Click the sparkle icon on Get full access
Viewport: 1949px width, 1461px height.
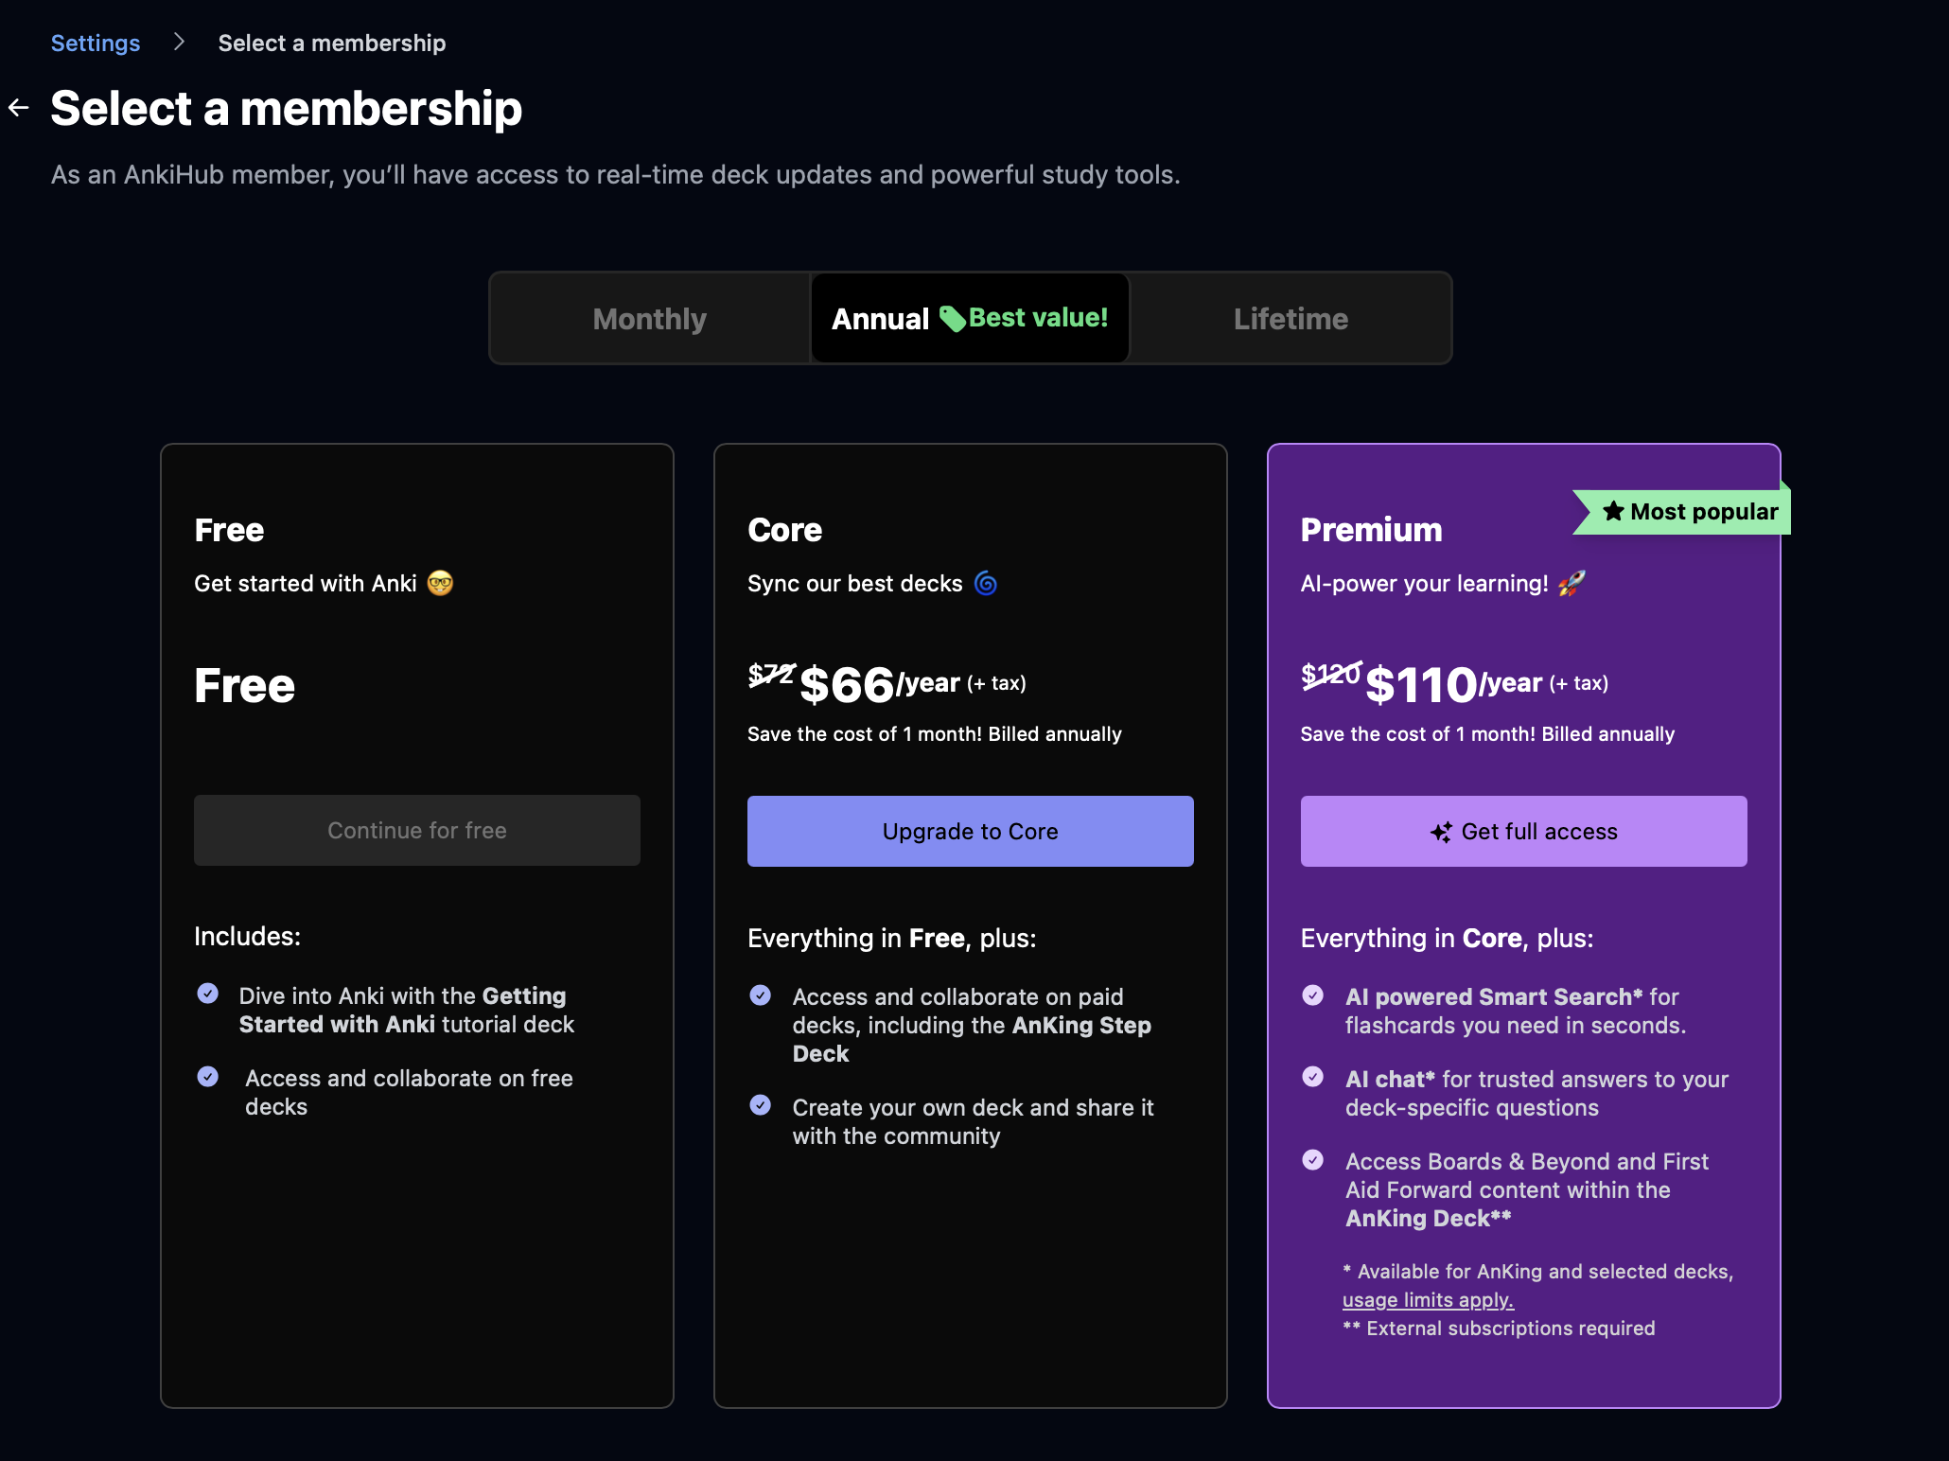1441,832
